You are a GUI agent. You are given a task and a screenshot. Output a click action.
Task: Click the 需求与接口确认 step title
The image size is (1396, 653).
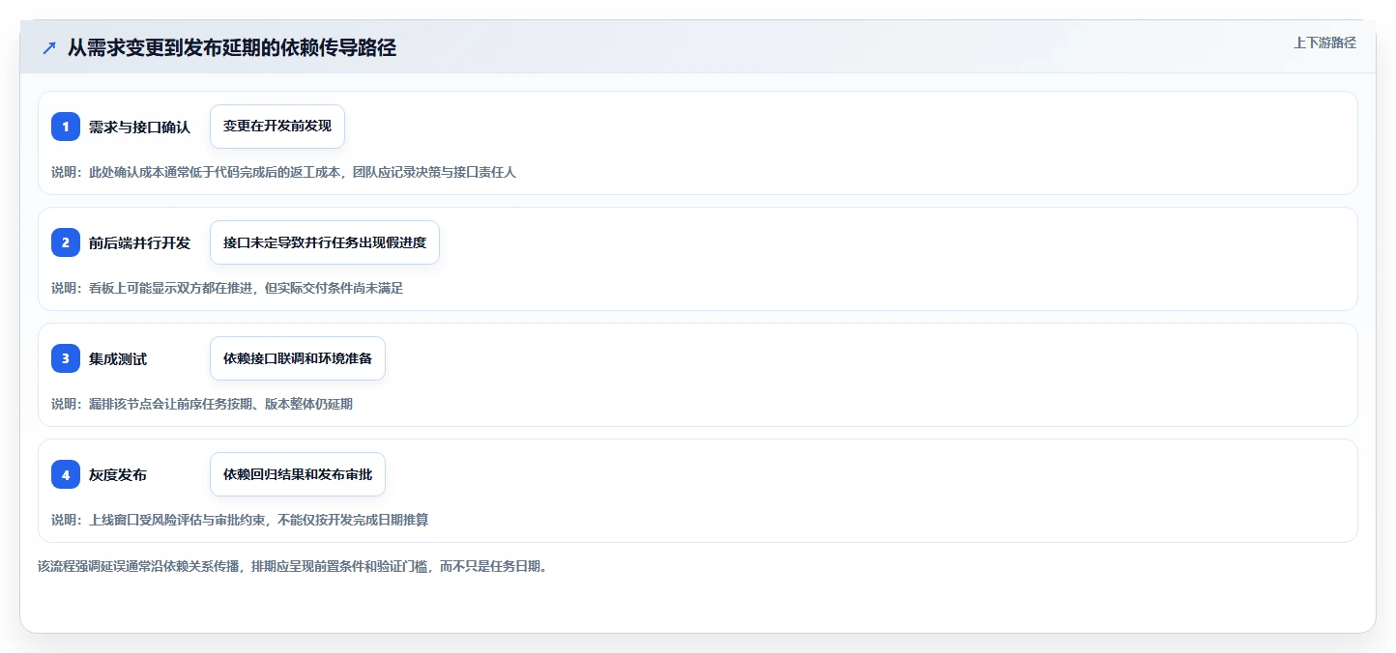pyautogui.click(x=140, y=127)
